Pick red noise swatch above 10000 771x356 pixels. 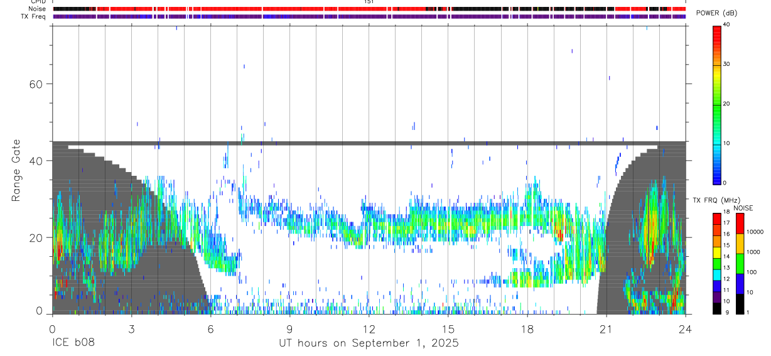pos(740,223)
